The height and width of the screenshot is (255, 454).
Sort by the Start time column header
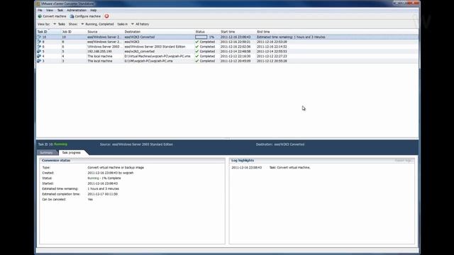pos(238,32)
